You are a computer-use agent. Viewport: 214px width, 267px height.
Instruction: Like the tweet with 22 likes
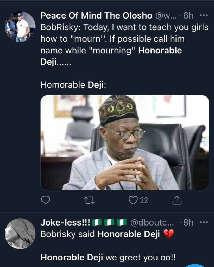pyautogui.click(x=133, y=200)
